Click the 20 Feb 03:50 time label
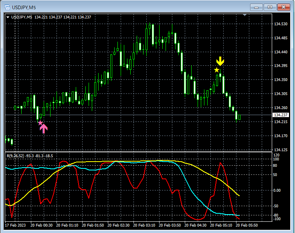 tap(170, 225)
